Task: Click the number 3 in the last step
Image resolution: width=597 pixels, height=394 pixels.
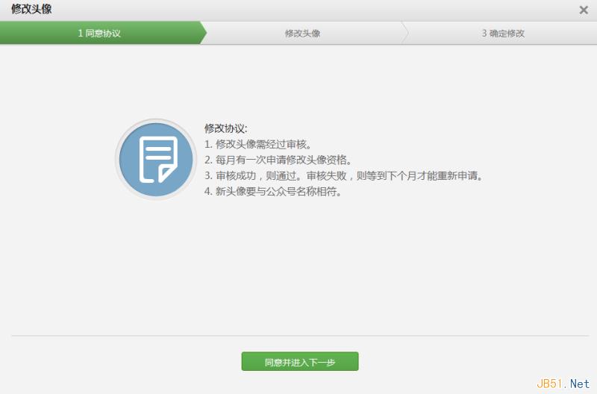Action: pyautogui.click(x=484, y=34)
